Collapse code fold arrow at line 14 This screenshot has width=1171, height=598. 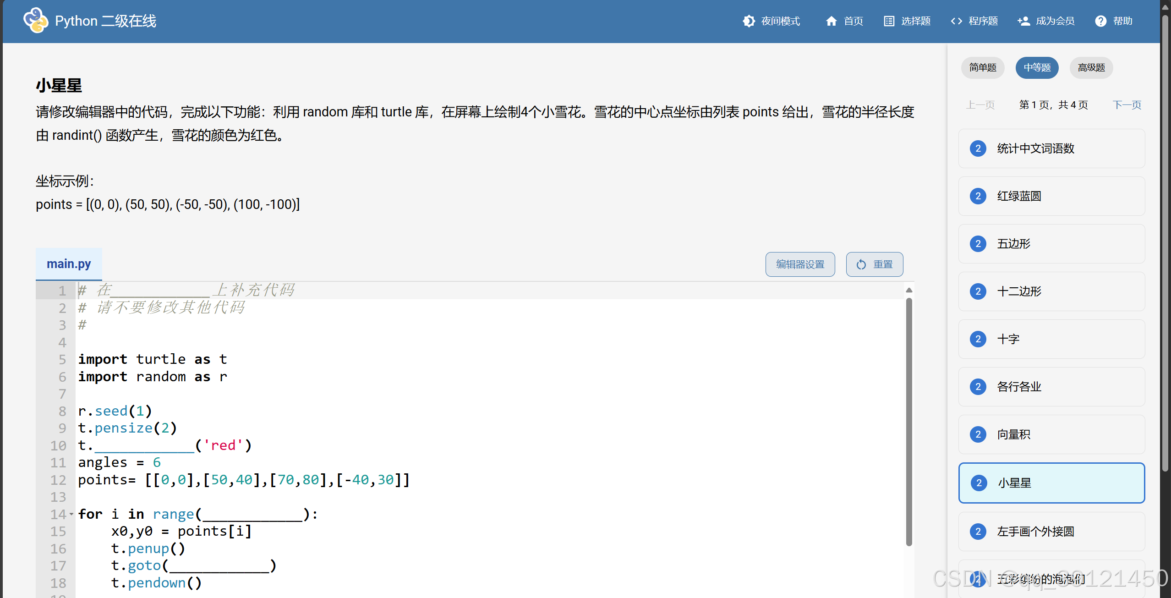click(x=71, y=514)
